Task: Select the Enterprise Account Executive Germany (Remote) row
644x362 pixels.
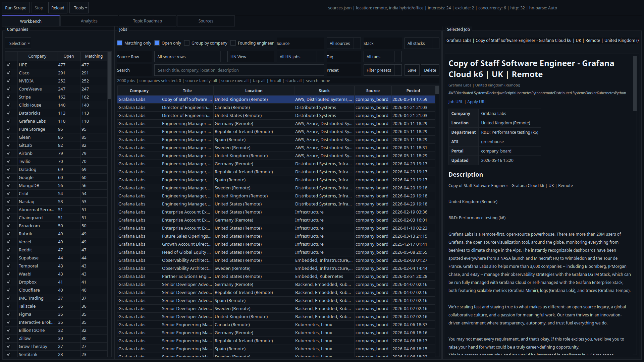Action: click(x=276, y=220)
